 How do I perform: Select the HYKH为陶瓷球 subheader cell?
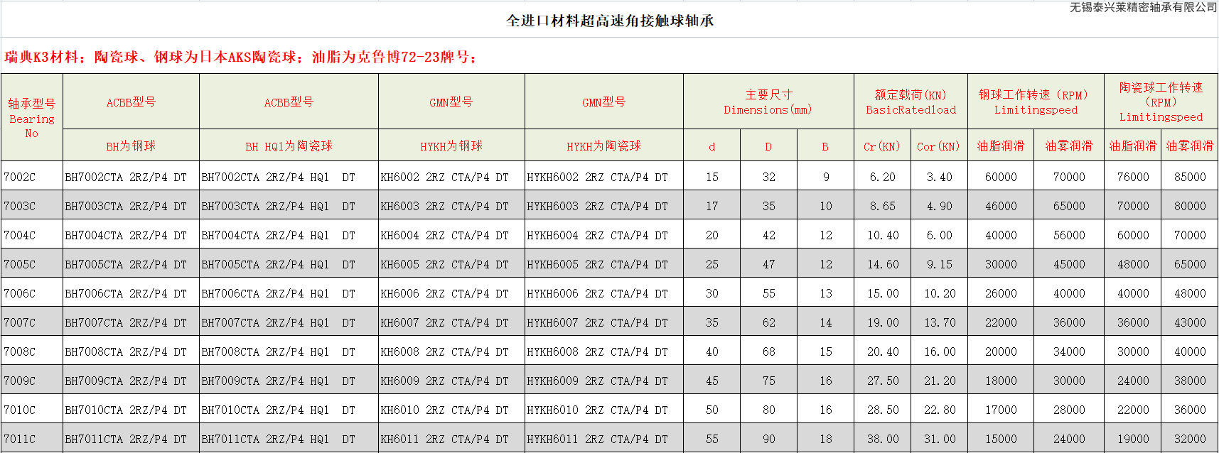603,146
